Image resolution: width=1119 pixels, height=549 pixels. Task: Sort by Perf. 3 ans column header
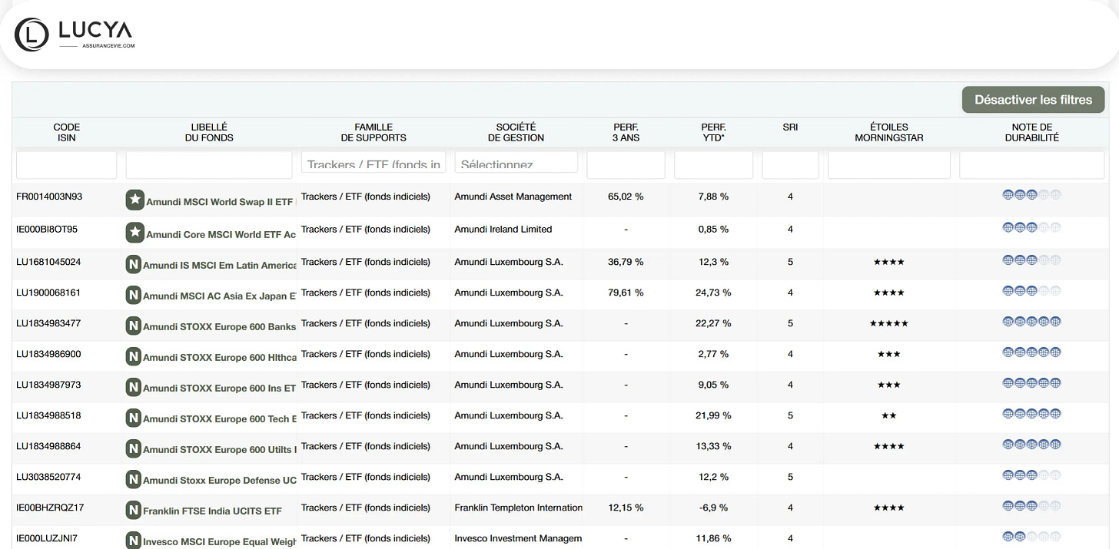pyautogui.click(x=626, y=132)
